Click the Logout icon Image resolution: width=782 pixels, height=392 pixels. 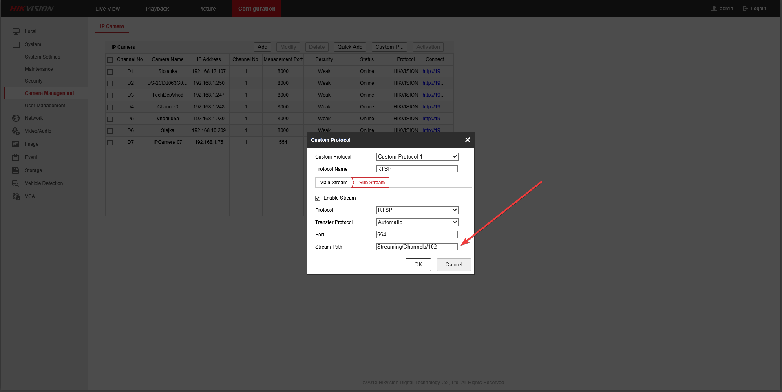click(x=746, y=9)
